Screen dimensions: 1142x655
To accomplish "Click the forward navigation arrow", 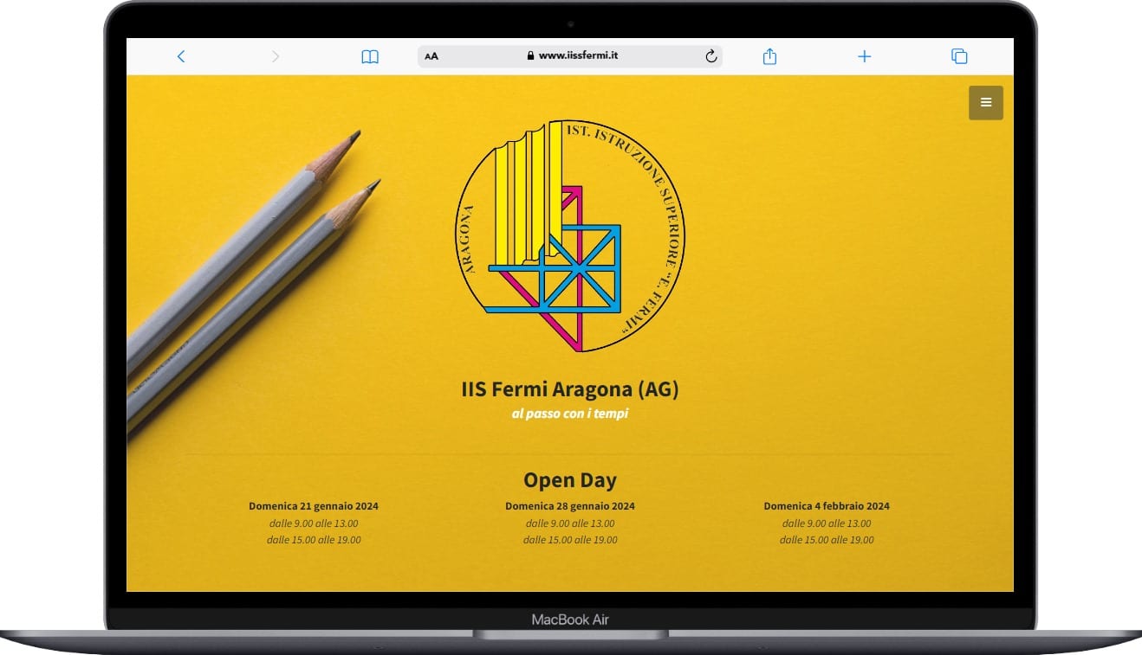I will (276, 56).
